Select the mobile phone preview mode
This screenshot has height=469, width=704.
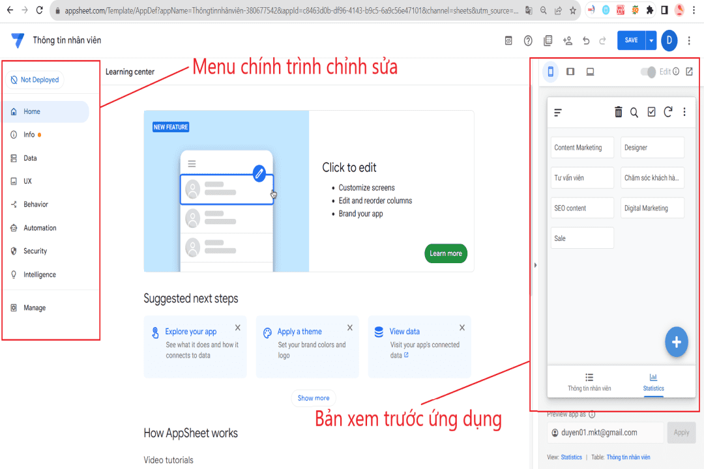tap(551, 72)
